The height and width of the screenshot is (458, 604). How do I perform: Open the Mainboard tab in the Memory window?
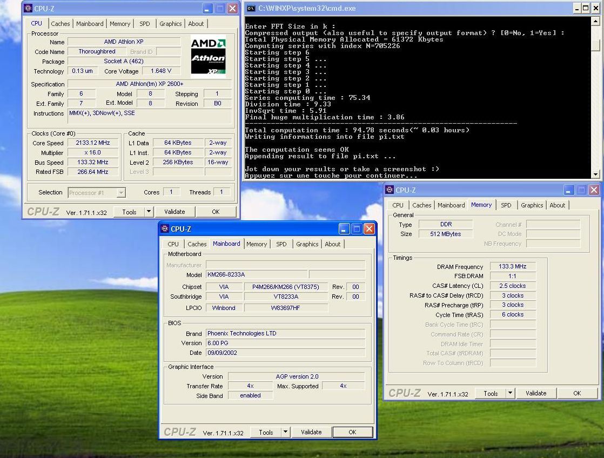[451, 205]
